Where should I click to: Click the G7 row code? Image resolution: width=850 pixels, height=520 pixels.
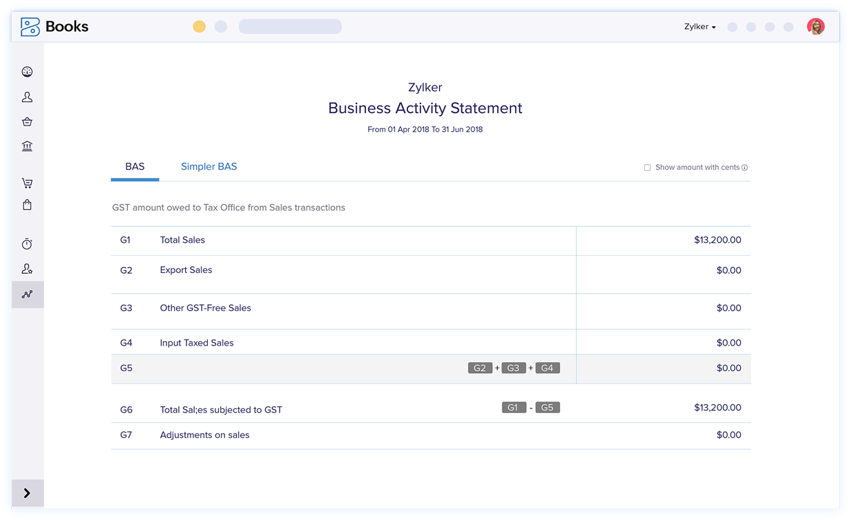pyautogui.click(x=126, y=435)
